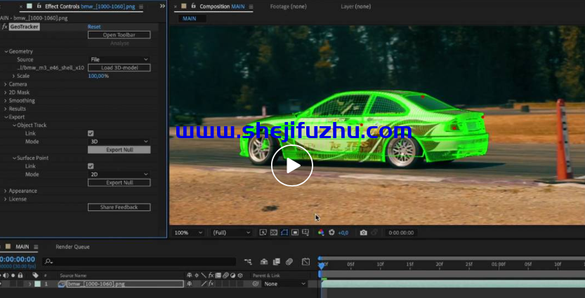Image resolution: width=585 pixels, height=298 pixels.
Task: Open the Composition Mini-Flowchart icon
Action: (248, 262)
